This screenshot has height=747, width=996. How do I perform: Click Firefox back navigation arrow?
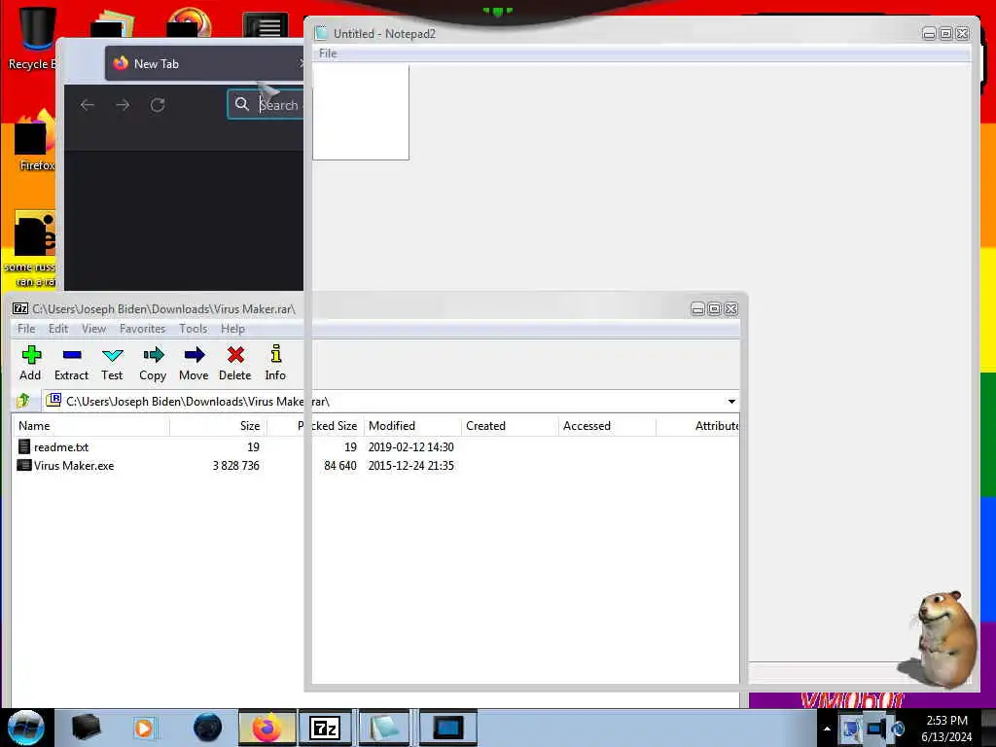[x=88, y=105]
